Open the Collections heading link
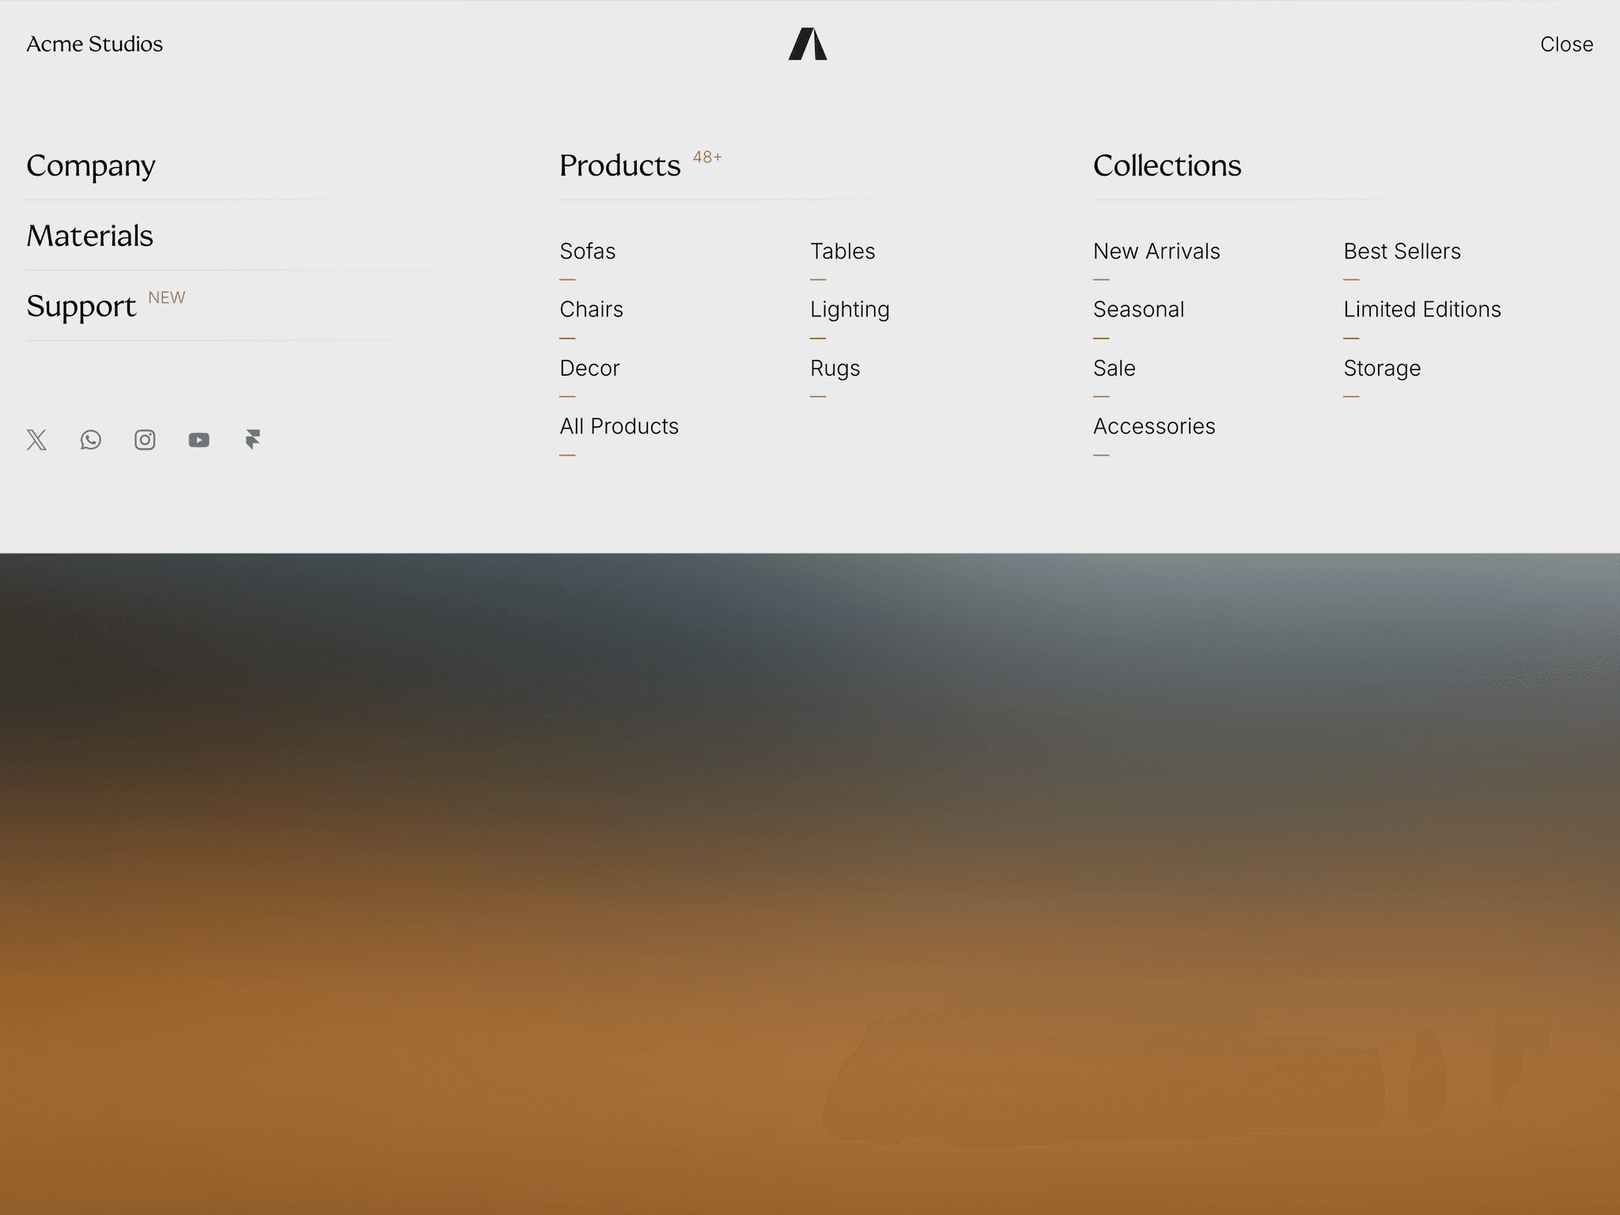1620x1215 pixels. click(1167, 166)
